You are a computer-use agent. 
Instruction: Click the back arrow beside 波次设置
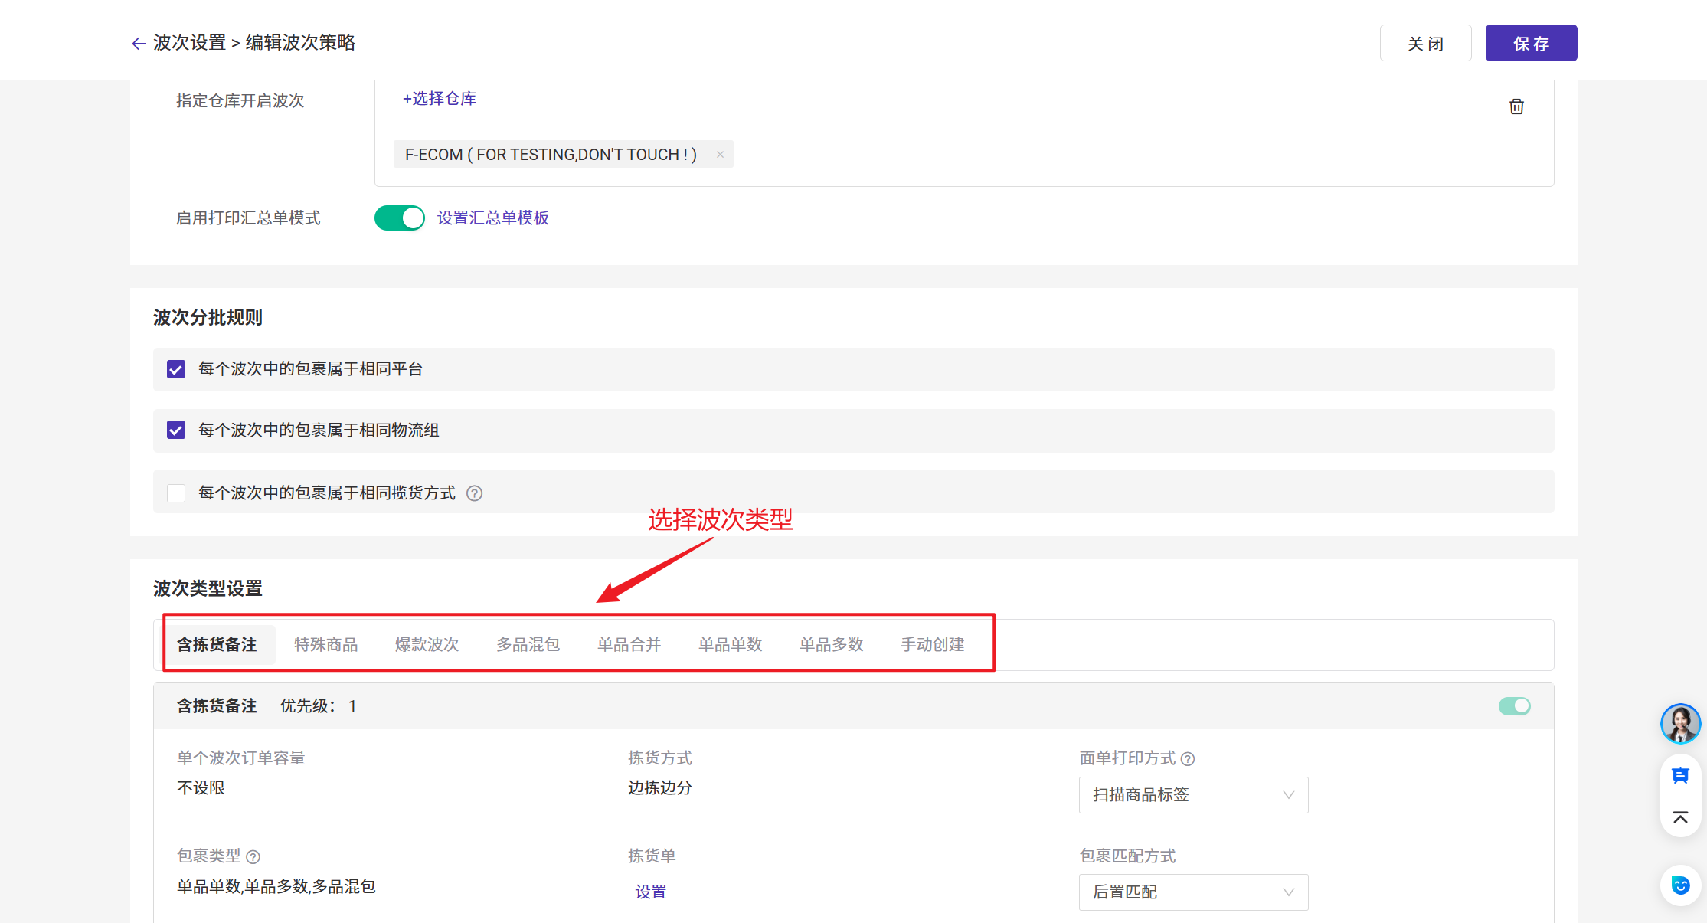(138, 44)
